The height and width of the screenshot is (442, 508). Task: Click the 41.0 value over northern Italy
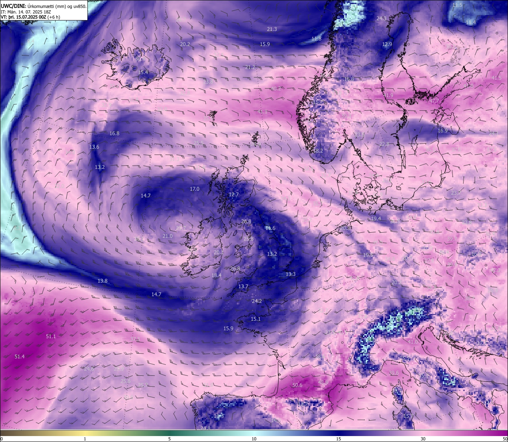point(412,342)
